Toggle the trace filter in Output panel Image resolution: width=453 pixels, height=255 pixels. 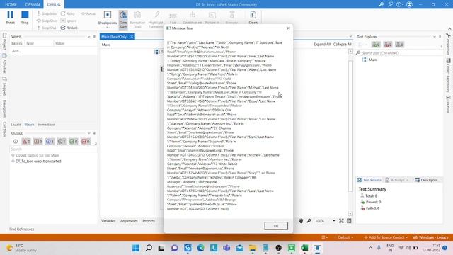tap(62, 142)
